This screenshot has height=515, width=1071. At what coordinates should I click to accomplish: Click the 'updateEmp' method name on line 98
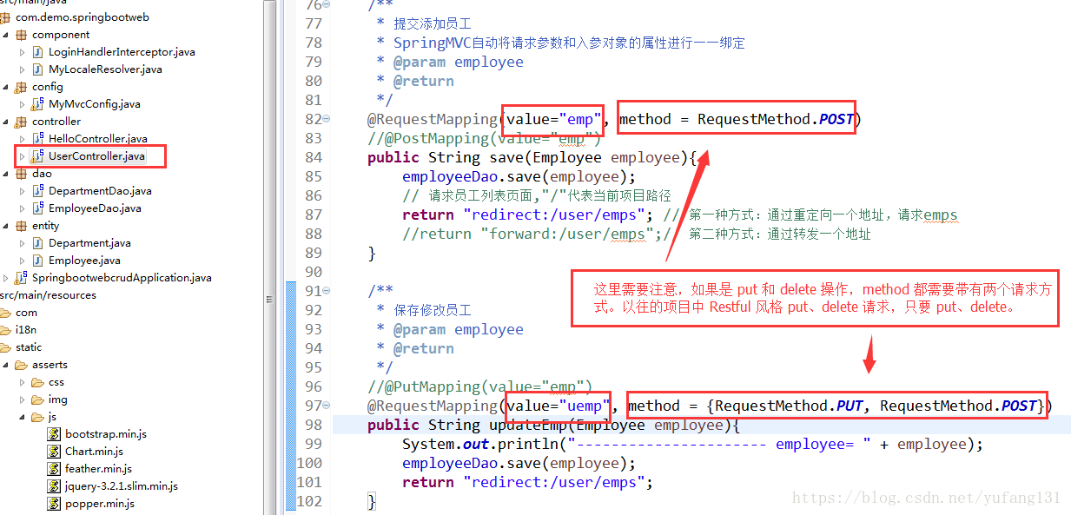pos(527,425)
